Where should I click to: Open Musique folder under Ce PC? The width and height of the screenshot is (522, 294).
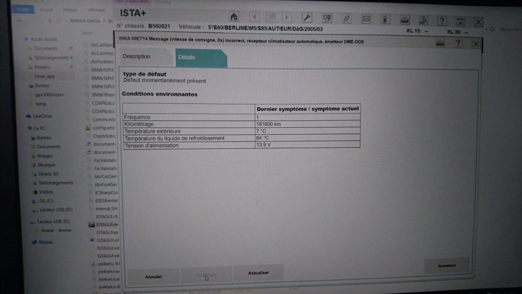46,165
